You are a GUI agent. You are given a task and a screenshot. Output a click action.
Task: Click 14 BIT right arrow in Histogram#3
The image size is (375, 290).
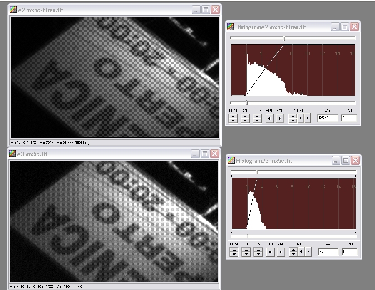pos(308,252)
